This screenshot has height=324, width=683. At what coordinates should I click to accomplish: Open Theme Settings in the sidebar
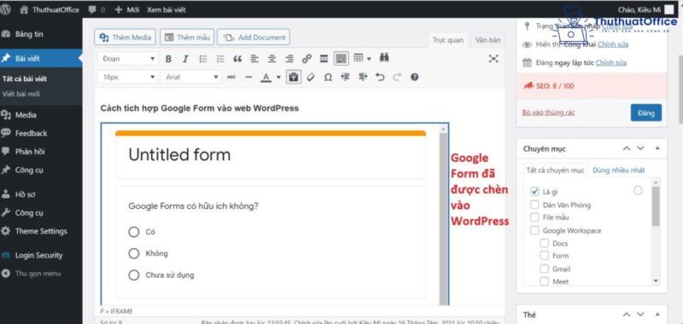[41, 231]
